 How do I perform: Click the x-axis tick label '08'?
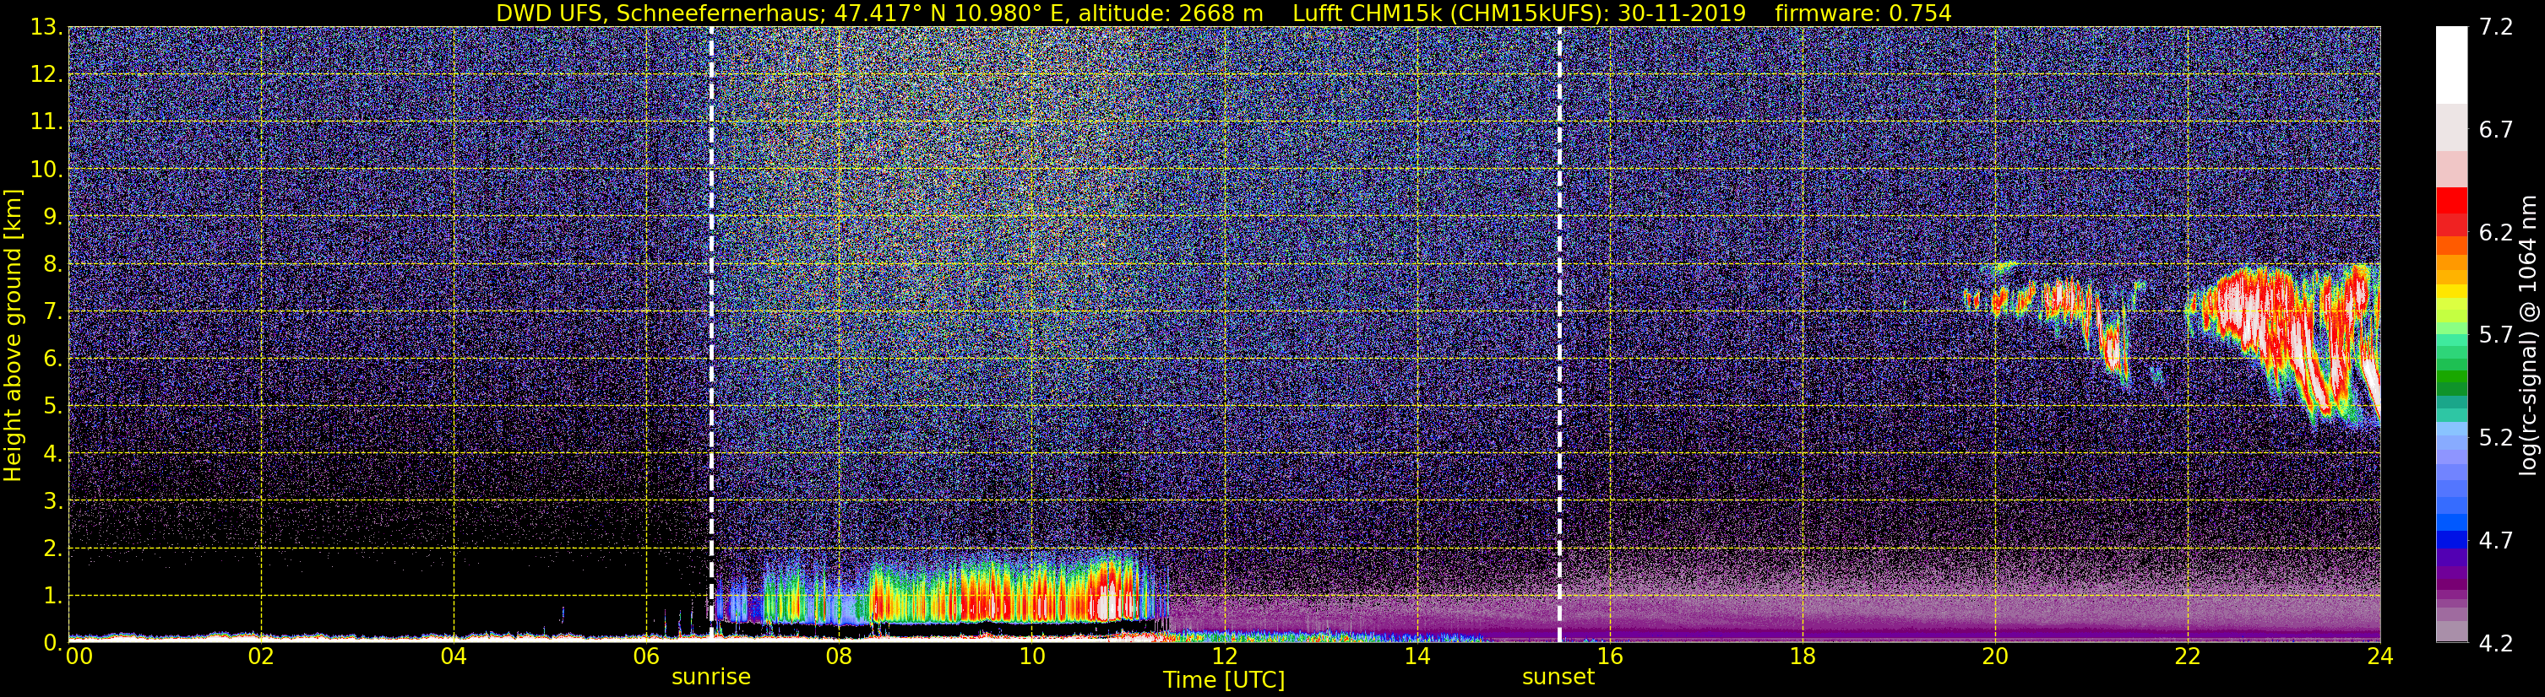[x=839, y=656]
